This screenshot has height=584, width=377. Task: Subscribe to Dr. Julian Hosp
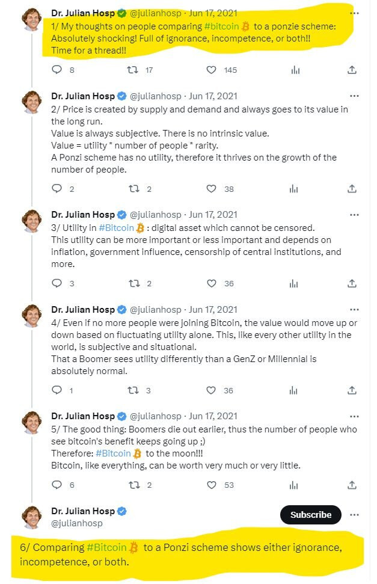[311, 515]
